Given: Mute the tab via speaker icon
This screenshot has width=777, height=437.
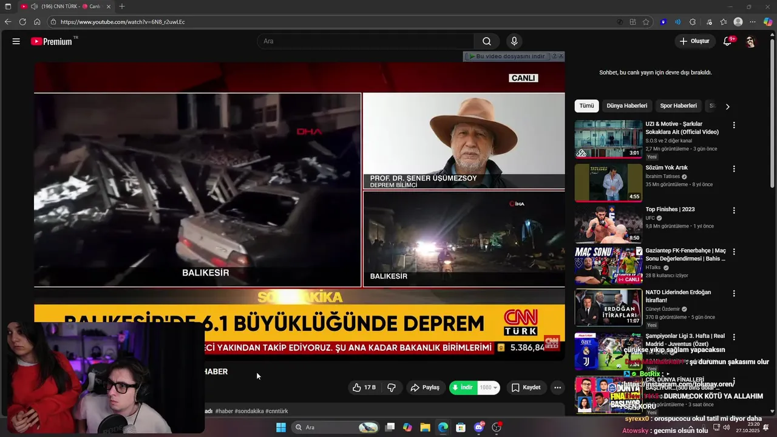Looking at the screenshot, I should [x=34, y=7].
